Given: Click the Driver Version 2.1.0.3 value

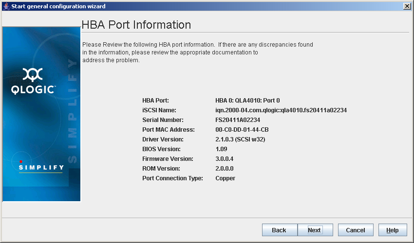Looking at the screenshot, I should coord(240,139).
